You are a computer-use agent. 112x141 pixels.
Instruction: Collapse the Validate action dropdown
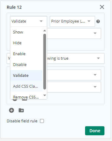[28, 21]
